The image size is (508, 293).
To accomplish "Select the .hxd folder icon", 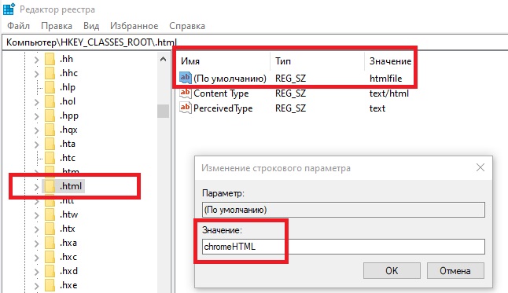I will pyautogui.click(x=50, y=271).
